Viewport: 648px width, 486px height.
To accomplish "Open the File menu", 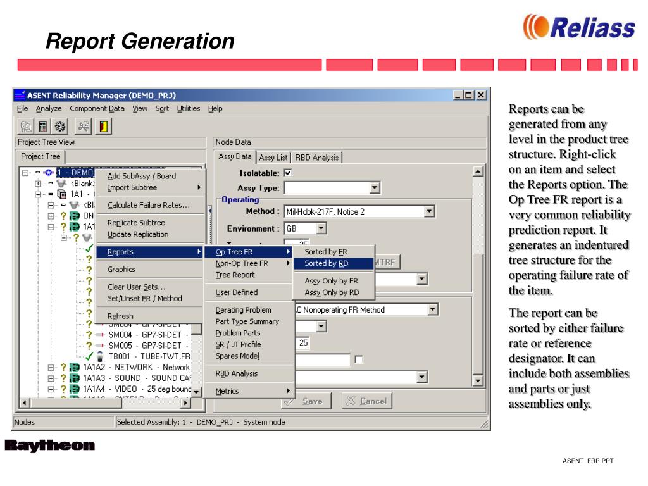I will coord(22,108).
